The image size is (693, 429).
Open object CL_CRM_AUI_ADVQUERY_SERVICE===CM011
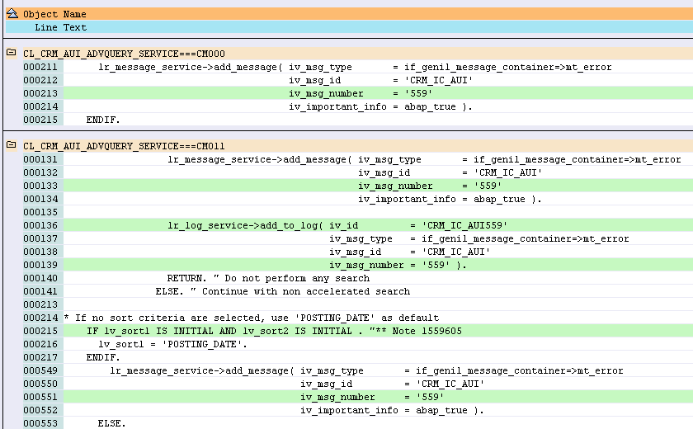click(124, 146)
